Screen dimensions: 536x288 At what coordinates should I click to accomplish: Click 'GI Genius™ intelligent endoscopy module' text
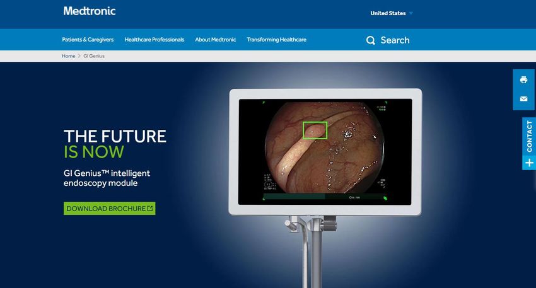point(107,178)
